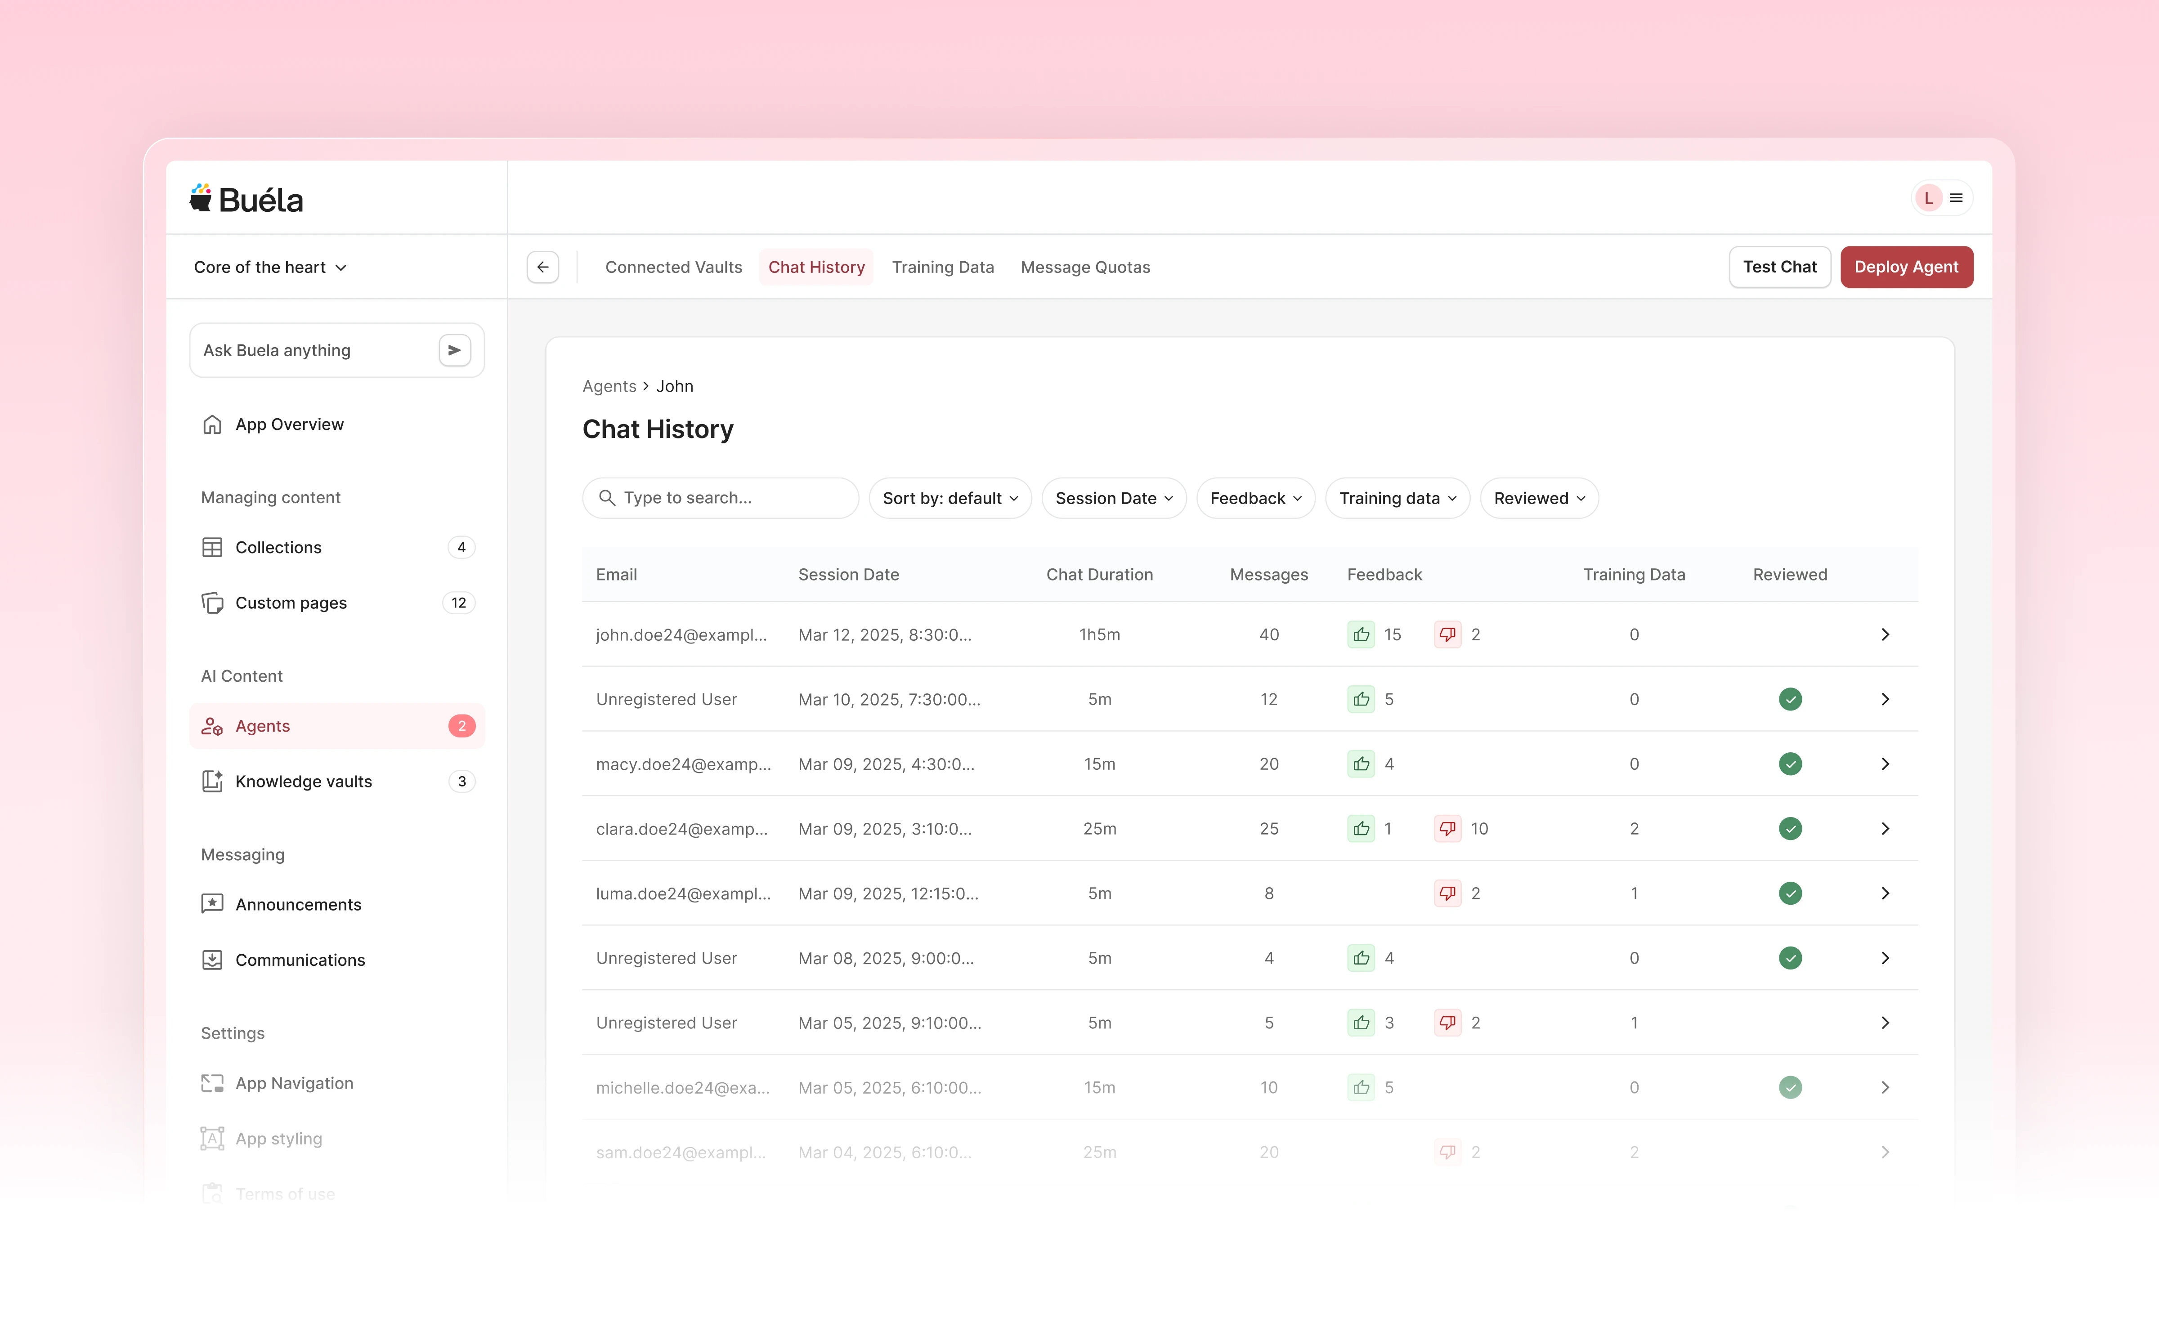Click the Collections grid icon
2159x1331 pixels.
tap(212, 548)
